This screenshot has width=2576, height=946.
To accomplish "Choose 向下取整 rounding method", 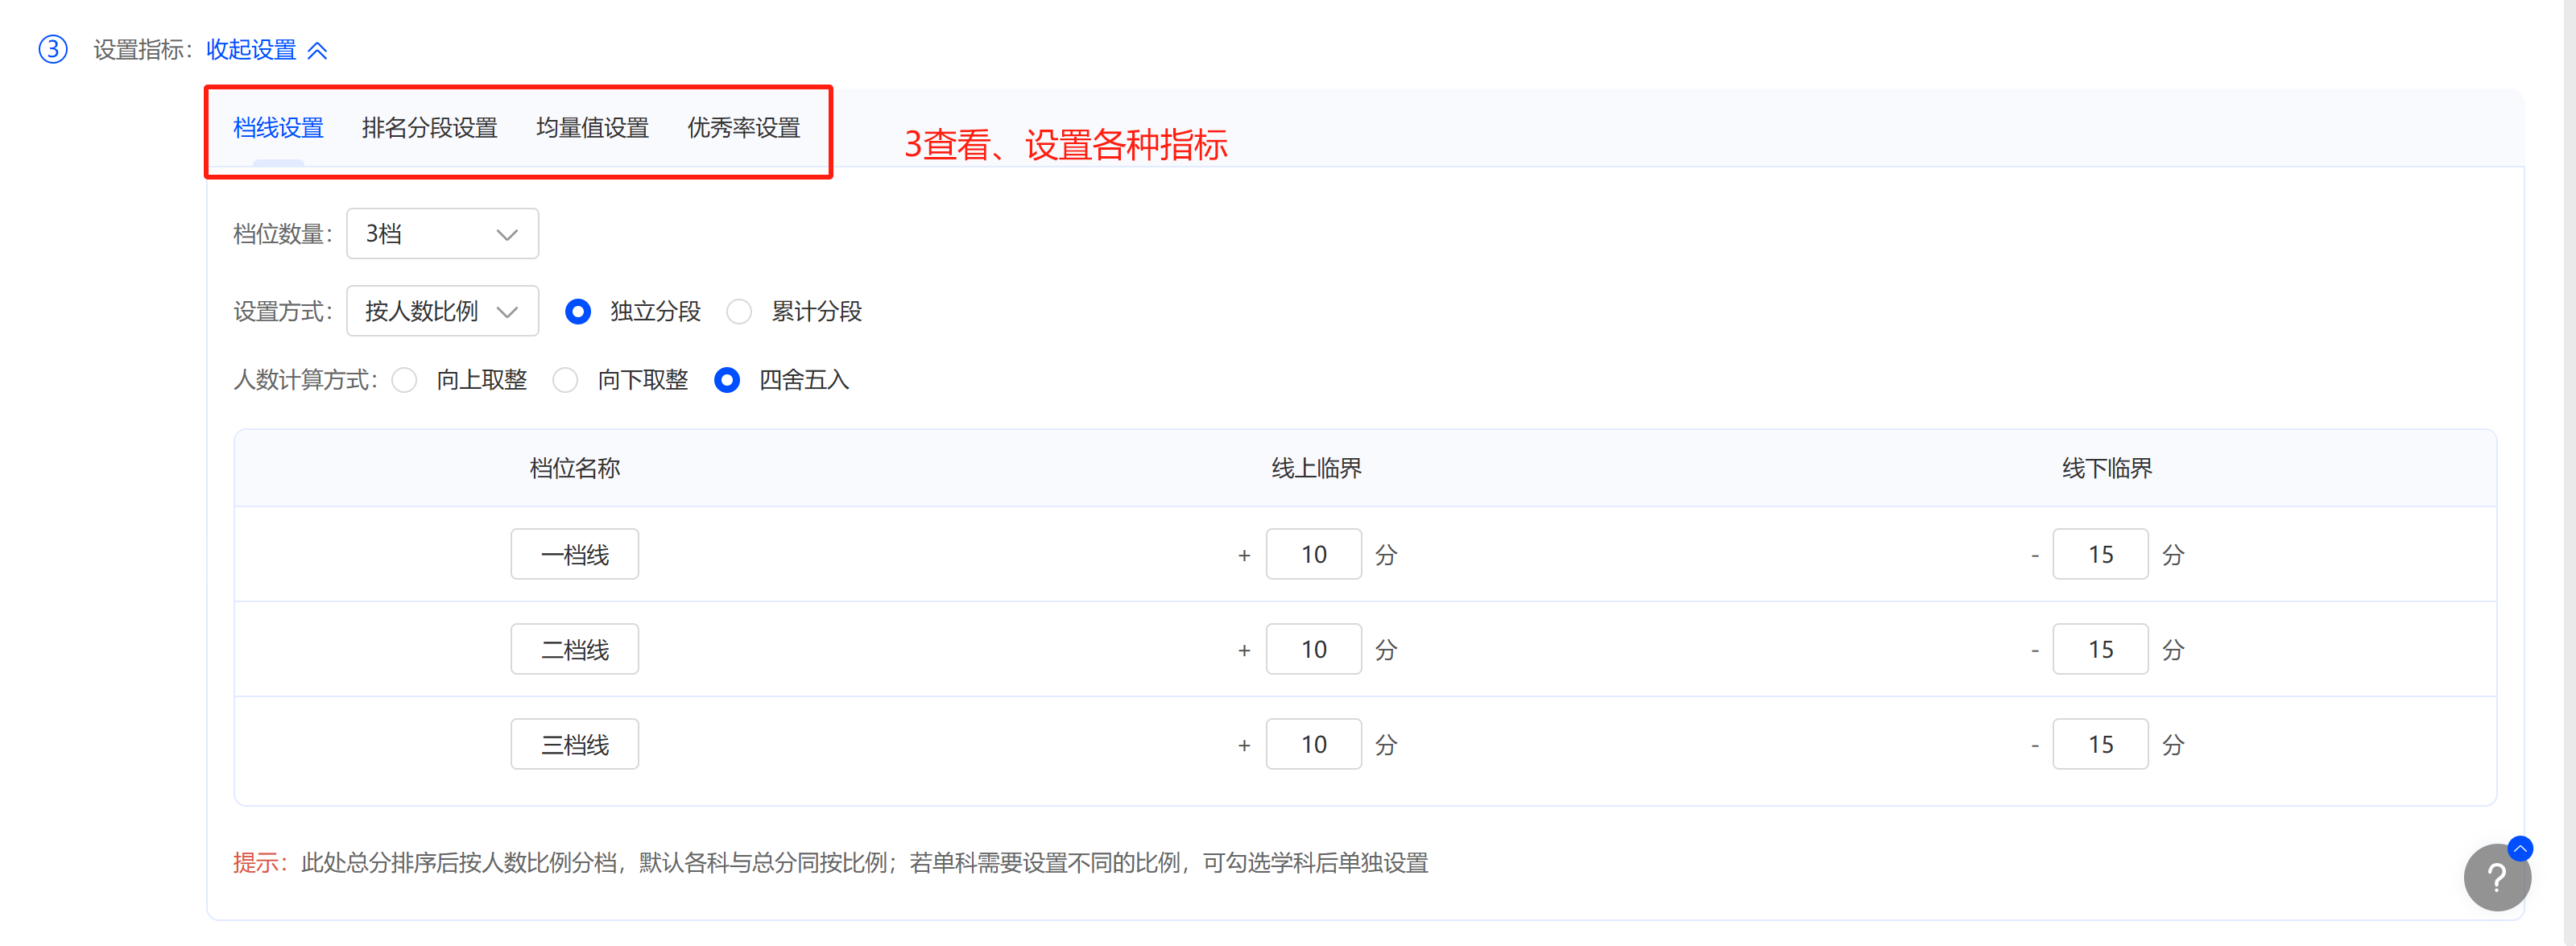I will tap(565, 380).
